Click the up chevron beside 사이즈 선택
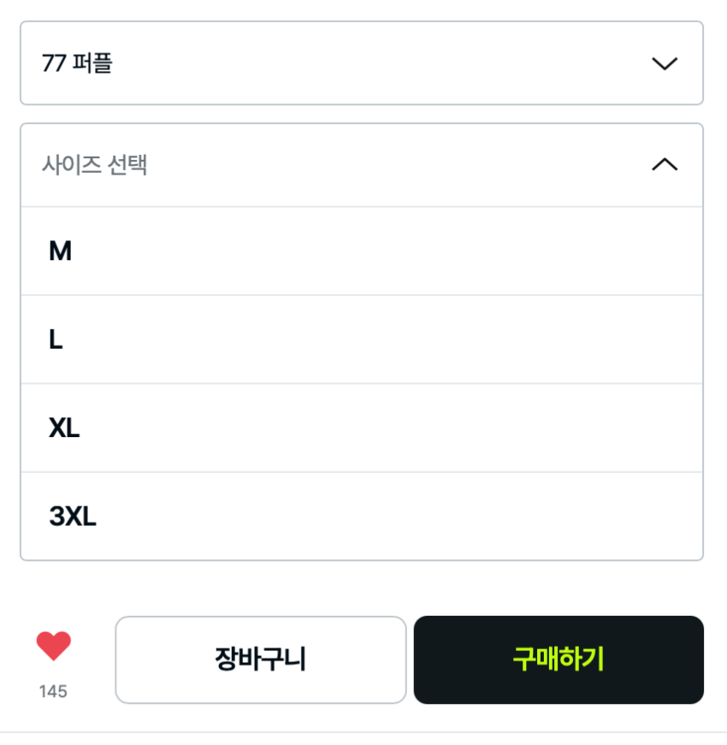The image size is (727, 745). coord(664,165)
